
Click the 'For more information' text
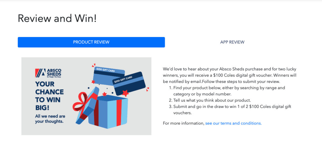coord(184,123)
